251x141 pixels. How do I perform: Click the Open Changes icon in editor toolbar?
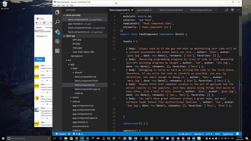[x=227, y=10]
